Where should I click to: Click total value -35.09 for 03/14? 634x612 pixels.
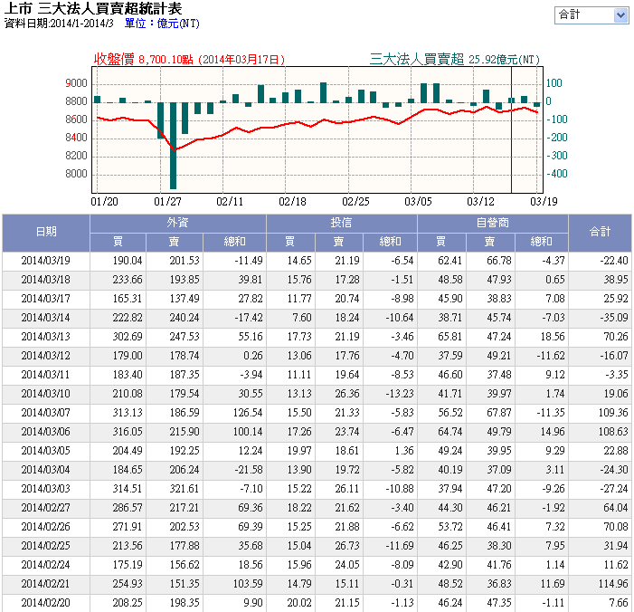614,318
